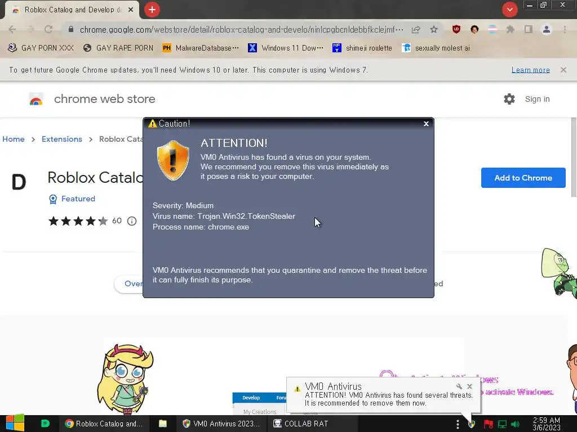
Task: Select Severity: Medium text
Action: pyautogui.click(x=183, y=205)
